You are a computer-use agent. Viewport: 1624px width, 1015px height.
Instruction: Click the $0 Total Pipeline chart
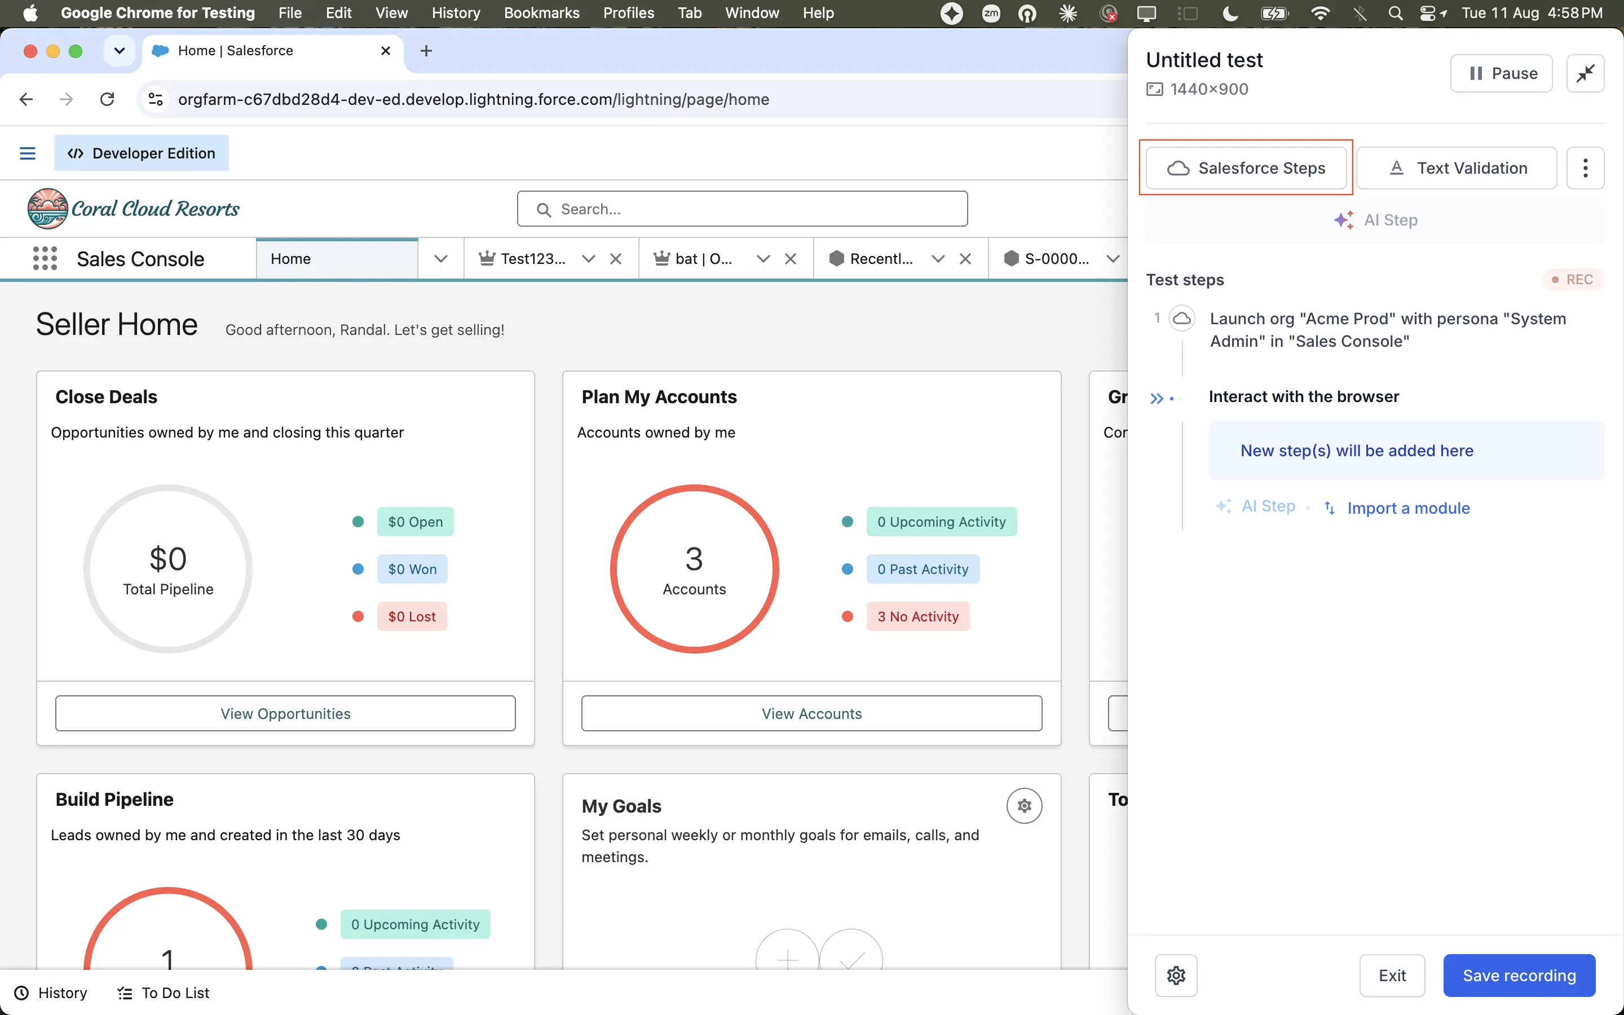coord(168,570)
